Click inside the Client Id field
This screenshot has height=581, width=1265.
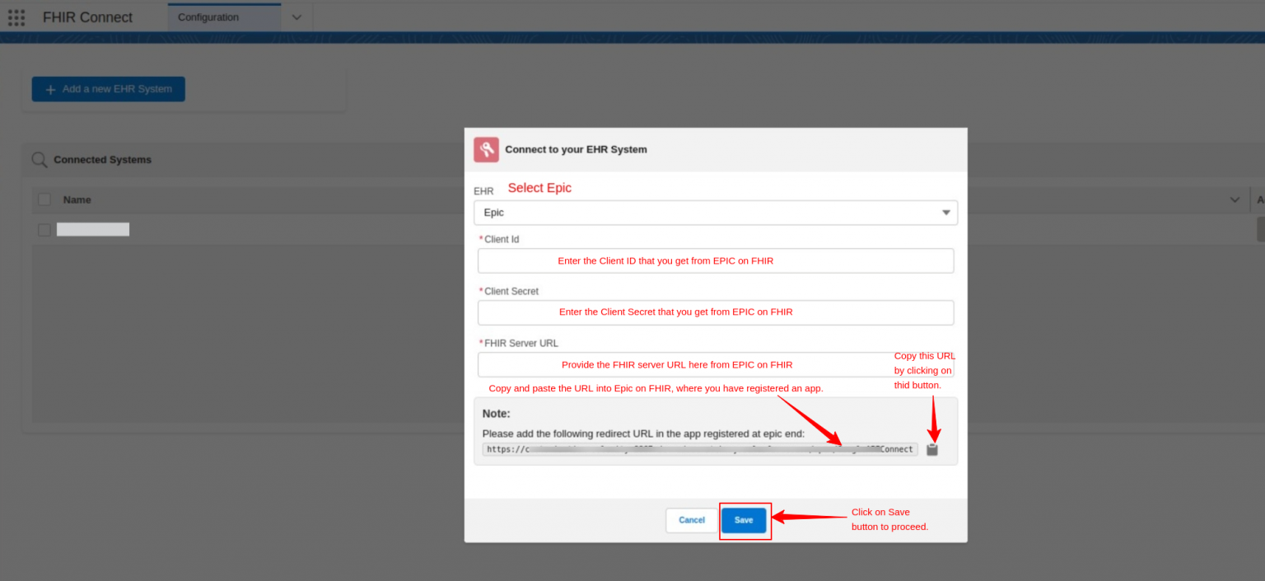coord(716,260)
